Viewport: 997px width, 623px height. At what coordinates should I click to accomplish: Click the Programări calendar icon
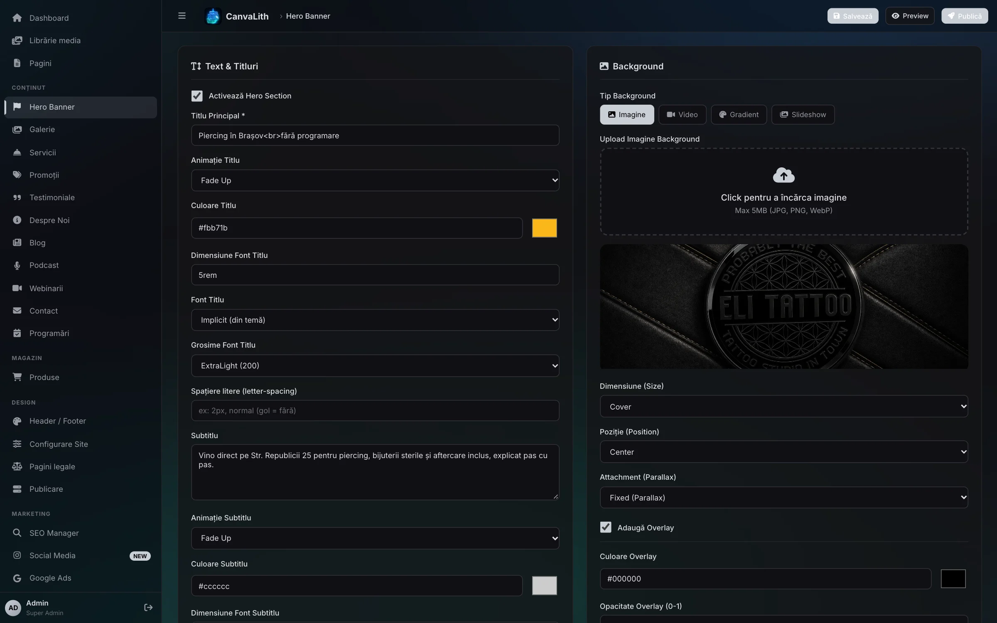[x=17, y=333]
